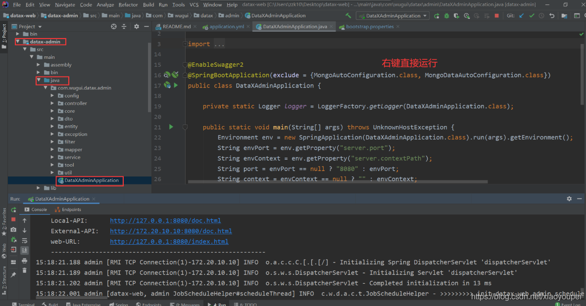Viewport: 586px width, 306px height.
Task: Collapse all nodes in Project panel
Action: tap(124, 27)
